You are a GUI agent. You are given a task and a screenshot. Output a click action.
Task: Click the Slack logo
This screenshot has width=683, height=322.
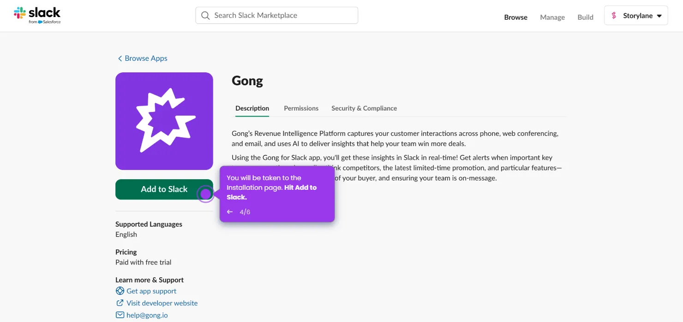pos(37,15)
